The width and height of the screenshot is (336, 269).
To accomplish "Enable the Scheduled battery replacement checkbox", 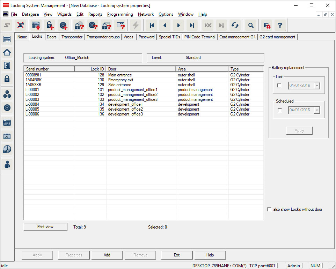I will tap(279, 110).
